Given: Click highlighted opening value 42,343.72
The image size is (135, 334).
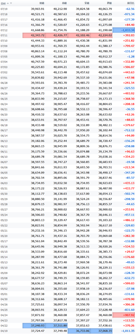Looking at the screenshot, I should (34, 35).
